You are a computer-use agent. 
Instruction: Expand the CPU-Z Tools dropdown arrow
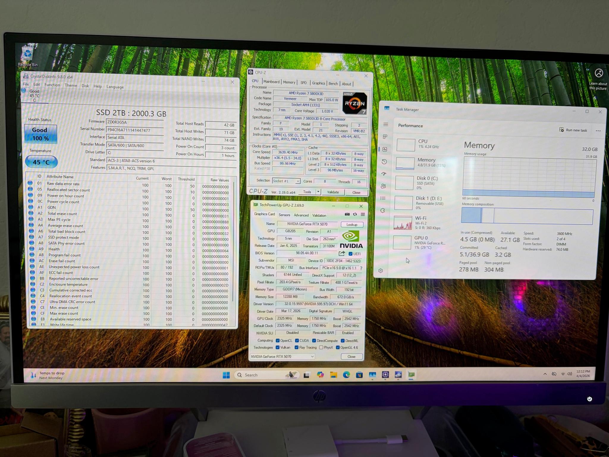[x=318, y=192]
